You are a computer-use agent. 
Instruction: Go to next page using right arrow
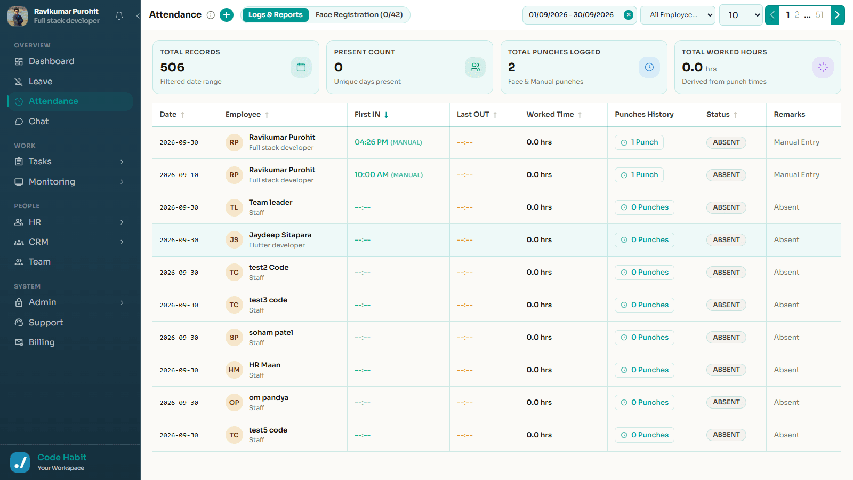[838, 15]
